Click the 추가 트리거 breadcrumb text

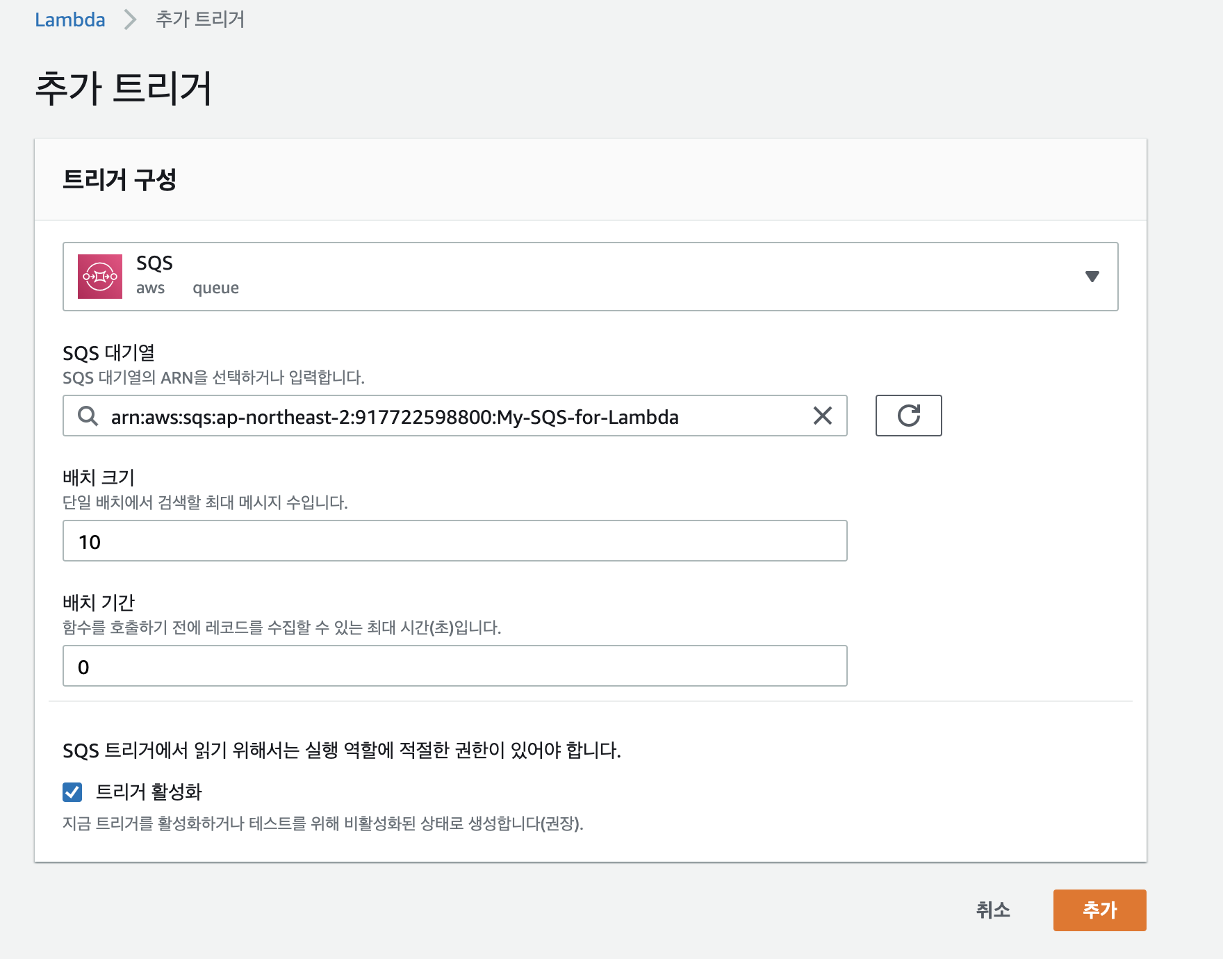click(x=200, y=19)
